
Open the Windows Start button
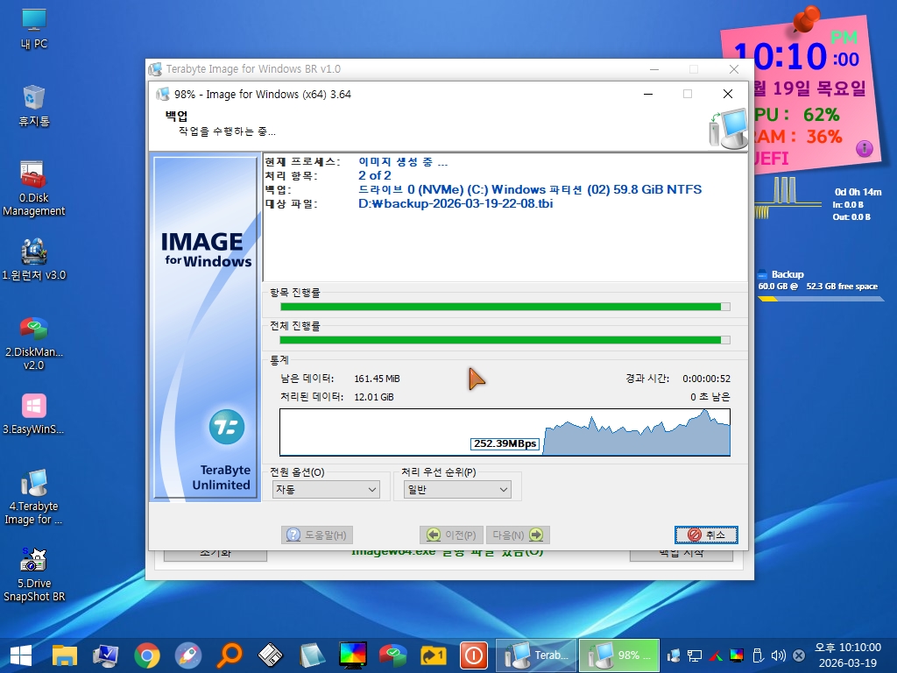coord(21,655)
